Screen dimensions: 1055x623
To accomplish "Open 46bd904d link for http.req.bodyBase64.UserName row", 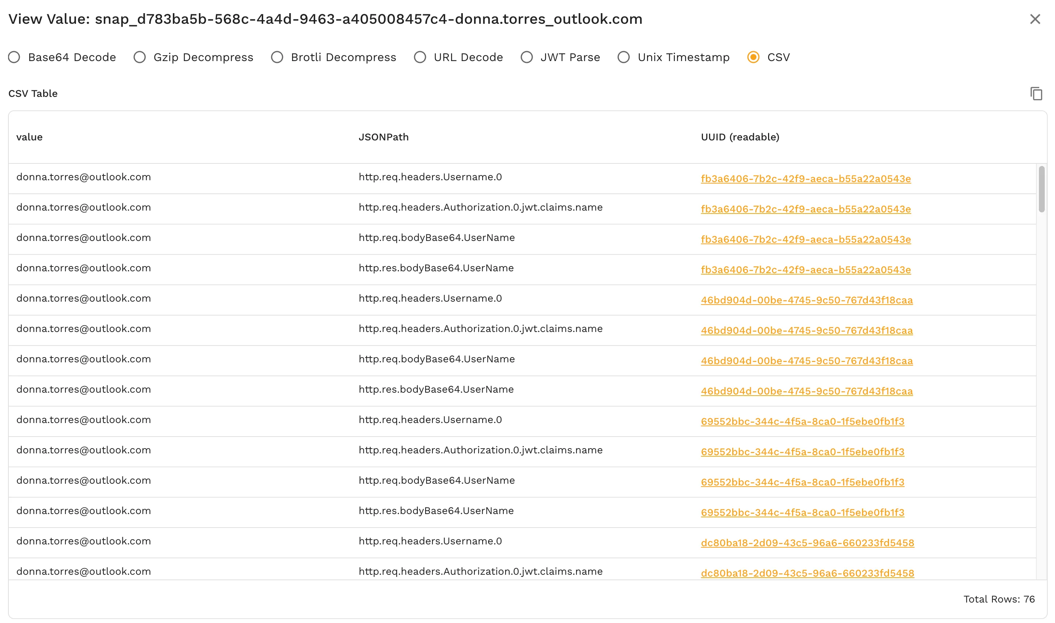I will (x=806, y=361).
